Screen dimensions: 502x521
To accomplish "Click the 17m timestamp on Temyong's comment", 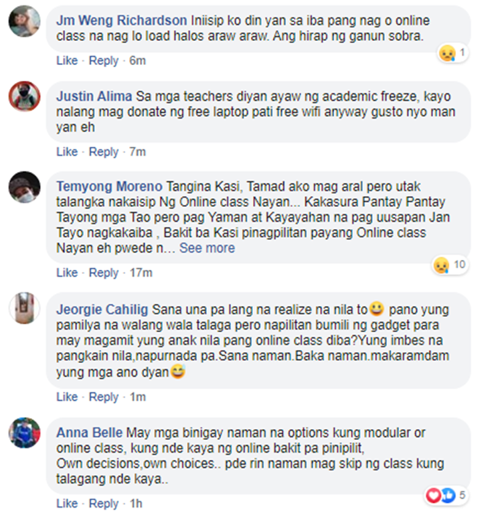I will [x=141, y=273].
